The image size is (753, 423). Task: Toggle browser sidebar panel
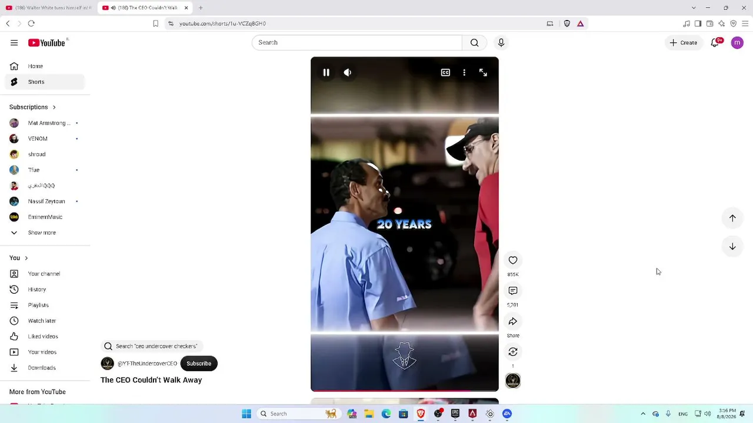698,23
